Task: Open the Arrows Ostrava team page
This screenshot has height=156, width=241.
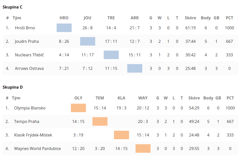Action: (x=29, y=68)
